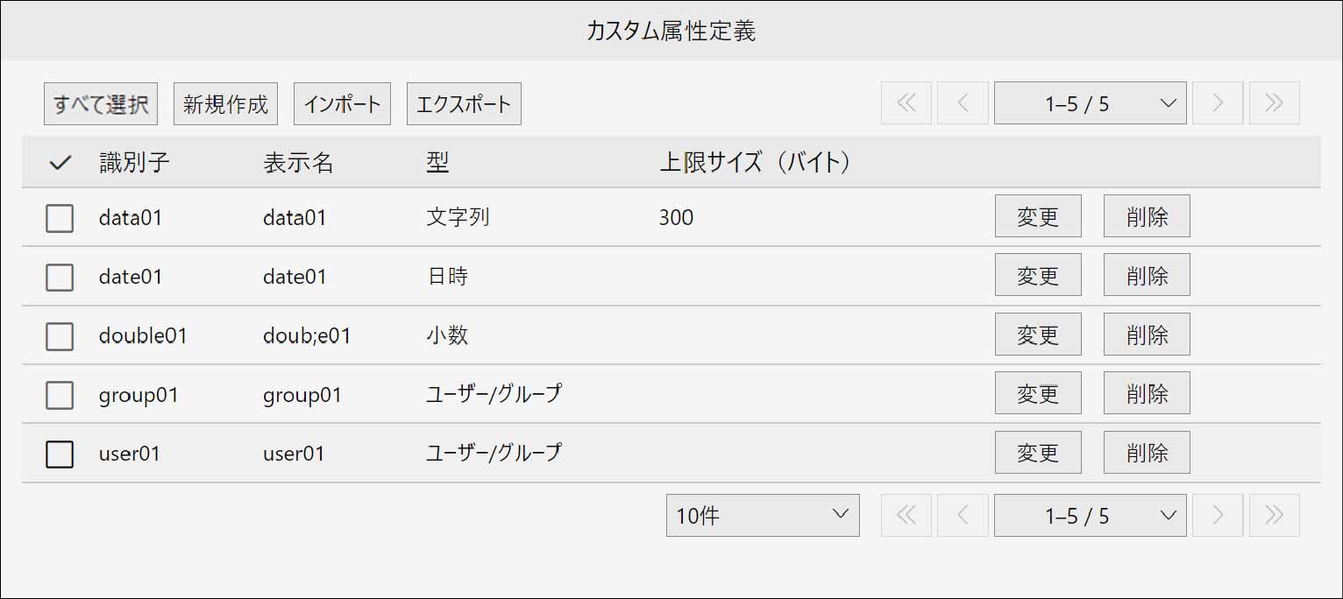1343x599 pixels.
Task: Click top previous page arrow
Action: click(x=963, y=103)
